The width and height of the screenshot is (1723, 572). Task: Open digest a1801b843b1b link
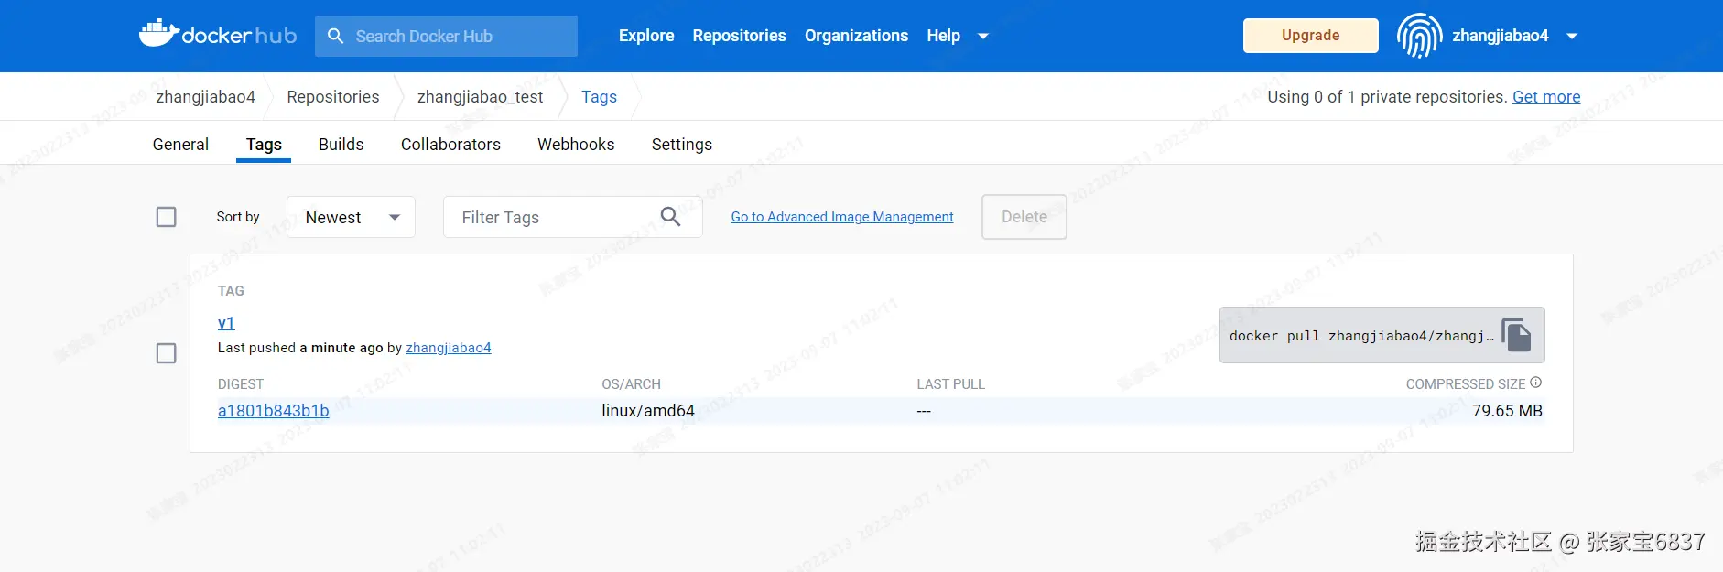pyautogui.click(x=273, y=411)
